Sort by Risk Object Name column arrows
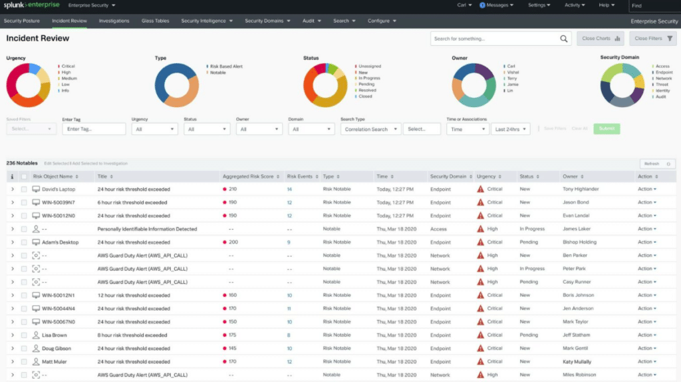 (x=77, y=177)
